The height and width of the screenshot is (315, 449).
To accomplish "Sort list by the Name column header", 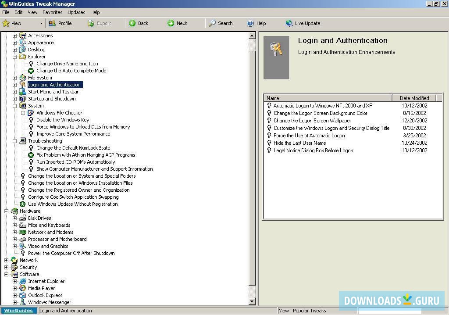I will point(328,98).
